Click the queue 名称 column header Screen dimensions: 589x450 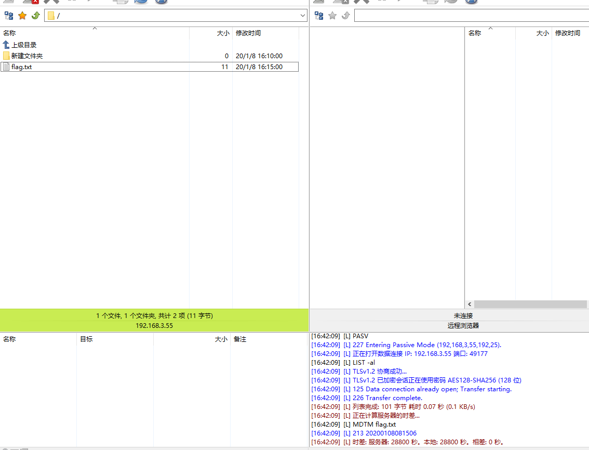point(38,339)
